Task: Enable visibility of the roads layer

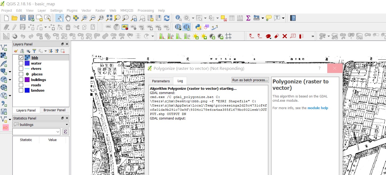Action: tap(21, 85)
